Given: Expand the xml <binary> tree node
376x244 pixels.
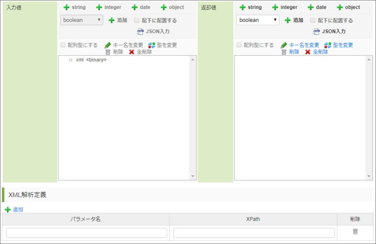Looking at the screenshot, I should coord(70,59).
